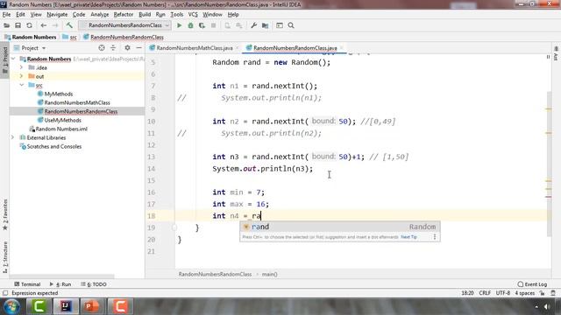Viewport: 561px width, 315px height.
Task: Open the Event Log
Action: coord(532,284)
